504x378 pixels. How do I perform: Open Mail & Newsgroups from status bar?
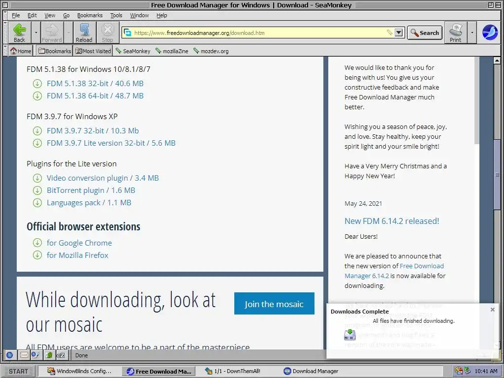click(24, 355)
